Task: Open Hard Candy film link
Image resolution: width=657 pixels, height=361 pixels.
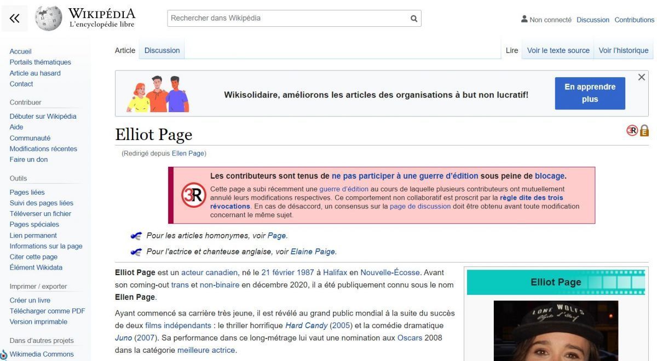Action: 306,325
